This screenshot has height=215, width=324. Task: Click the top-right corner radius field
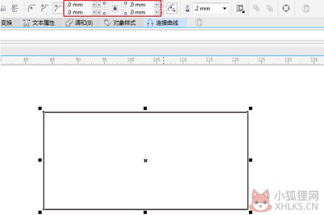click(141, 4)
